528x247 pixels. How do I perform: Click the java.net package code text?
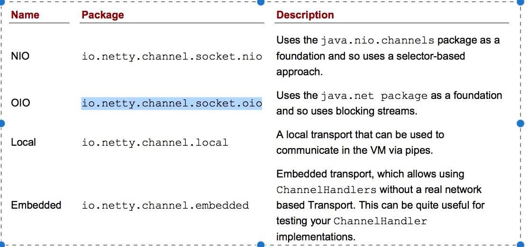pos(374,96)
